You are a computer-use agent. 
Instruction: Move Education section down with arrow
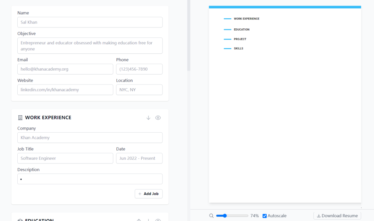point(148,220)
